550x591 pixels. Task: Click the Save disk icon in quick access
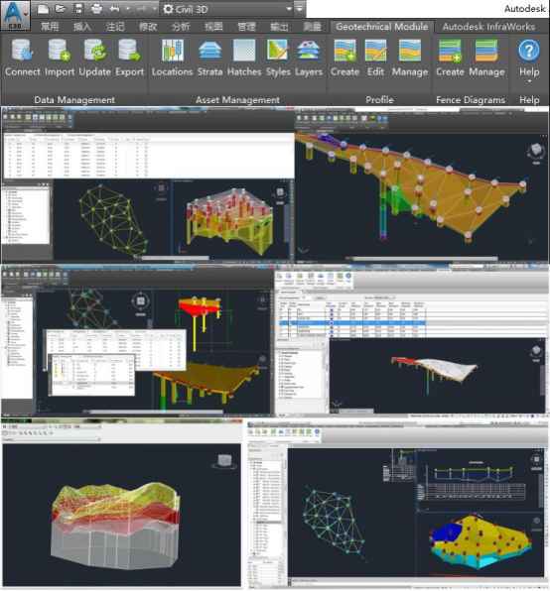click(78, 9)
